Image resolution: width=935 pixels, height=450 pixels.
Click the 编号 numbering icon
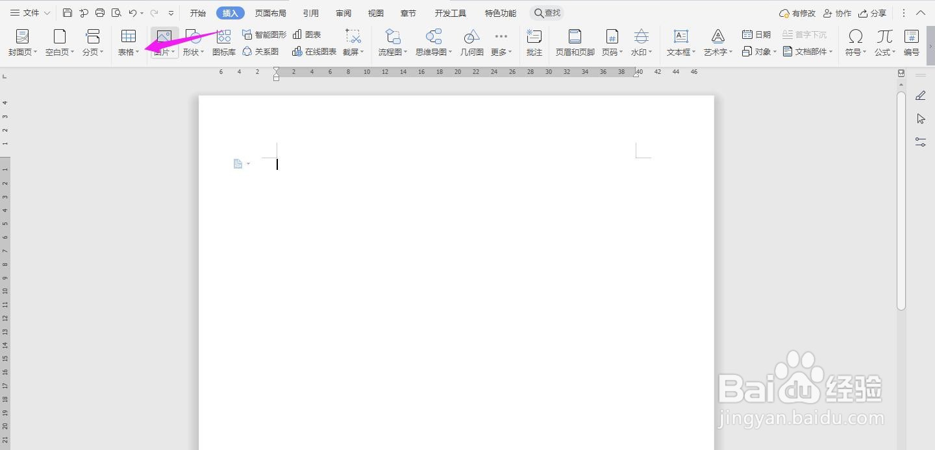(912, 43)
